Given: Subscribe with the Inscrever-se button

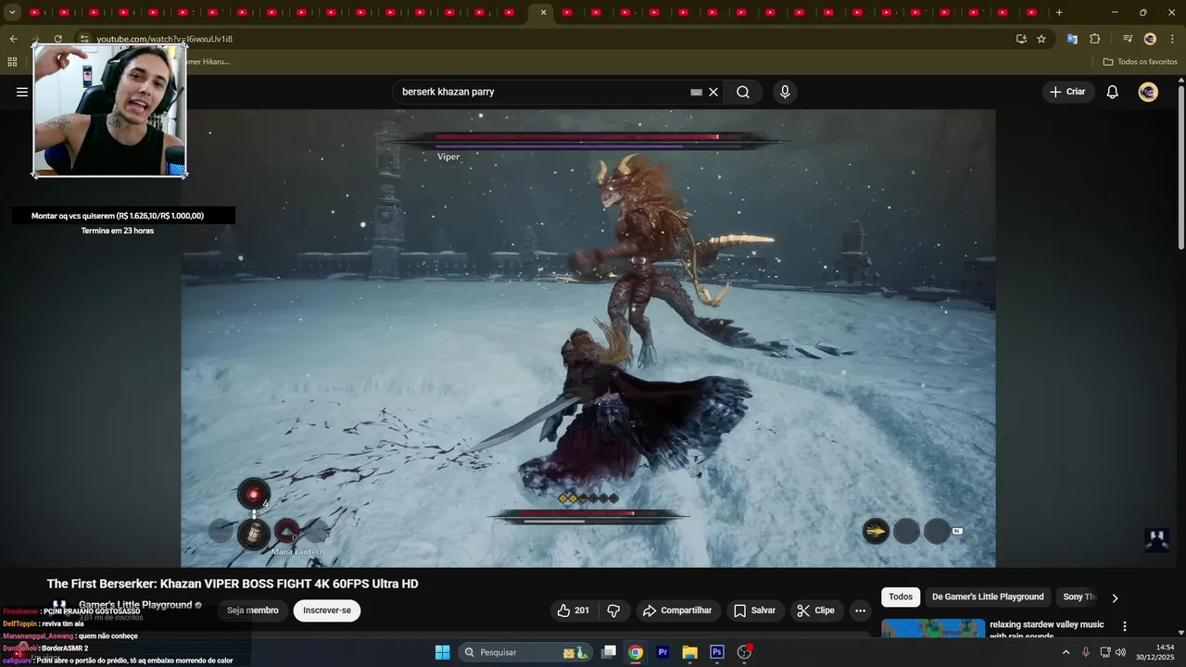Looking at the screenshot, I should 327,610.
